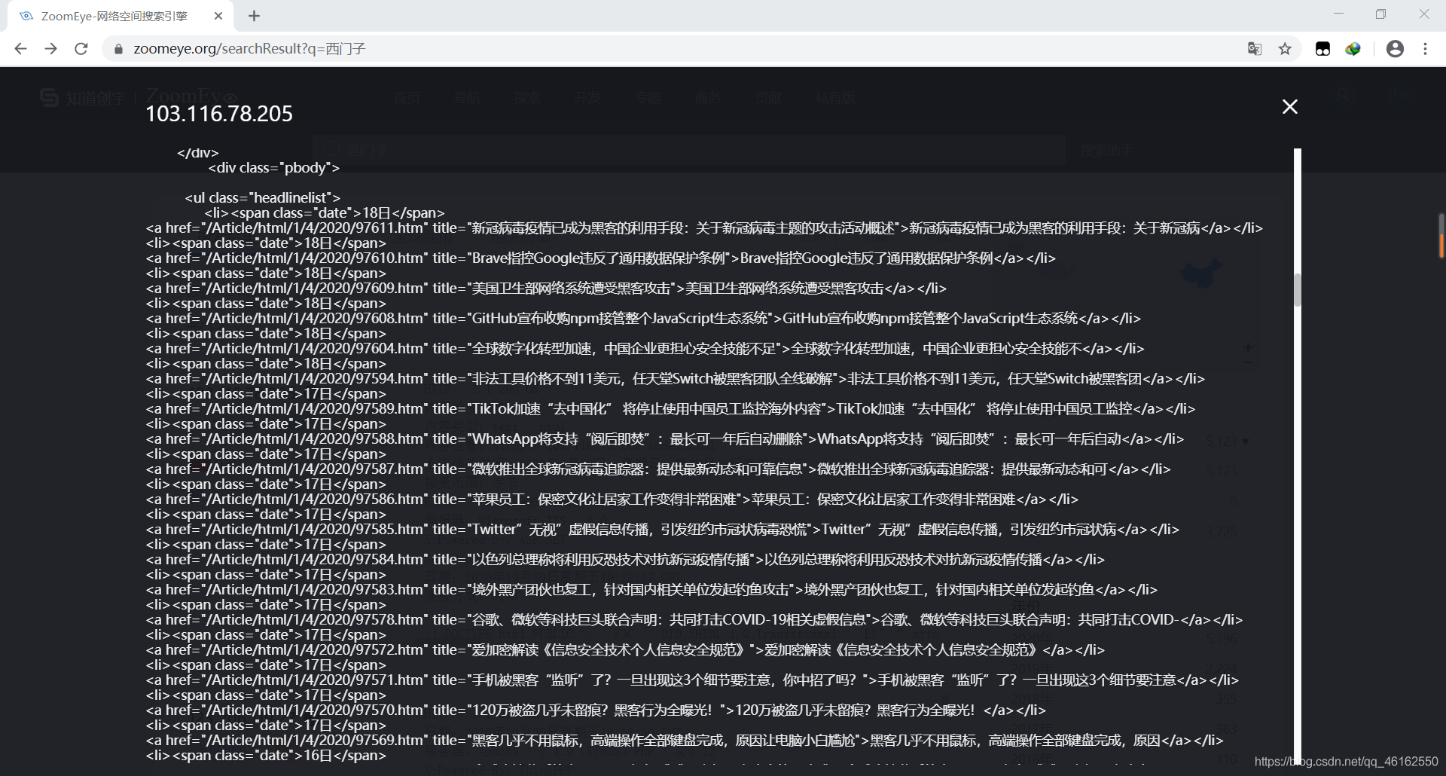Screen dimensions: 1446x776
Task: Click the browser forward arrow
Action: (x=51, y=49)
